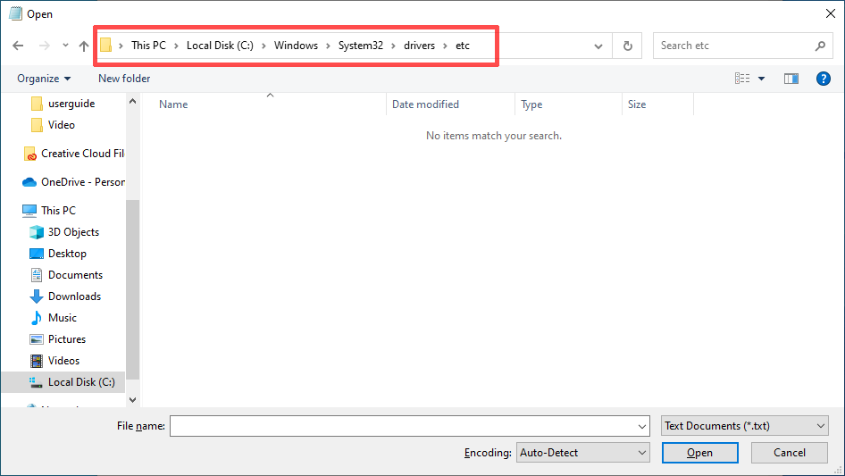This screenshot has height=476, width=845.
Task: Open Documents in navigation pane
Action: [66, 275]
